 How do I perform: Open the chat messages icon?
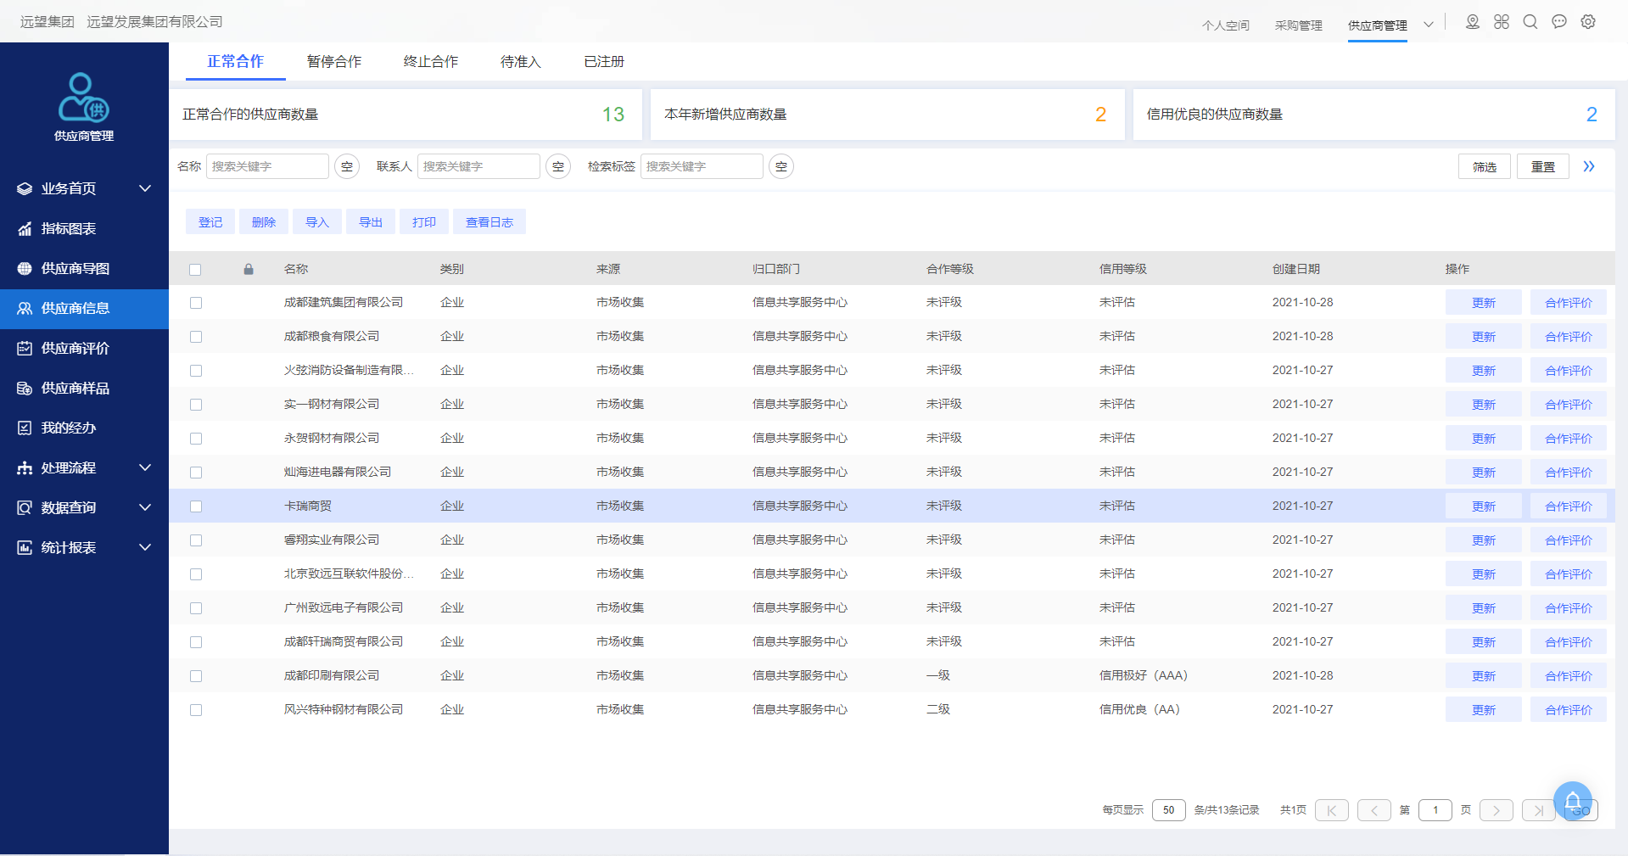pos(1559,22)
